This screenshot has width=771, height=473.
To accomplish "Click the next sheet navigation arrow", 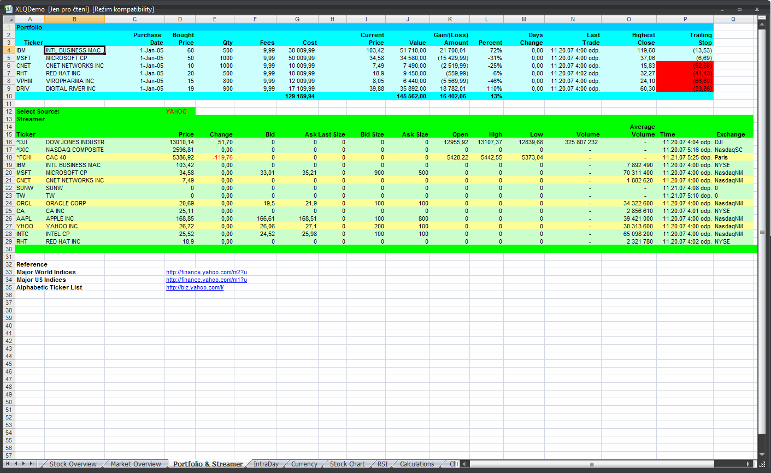I will pyautogui.click(x=23, y=464).
